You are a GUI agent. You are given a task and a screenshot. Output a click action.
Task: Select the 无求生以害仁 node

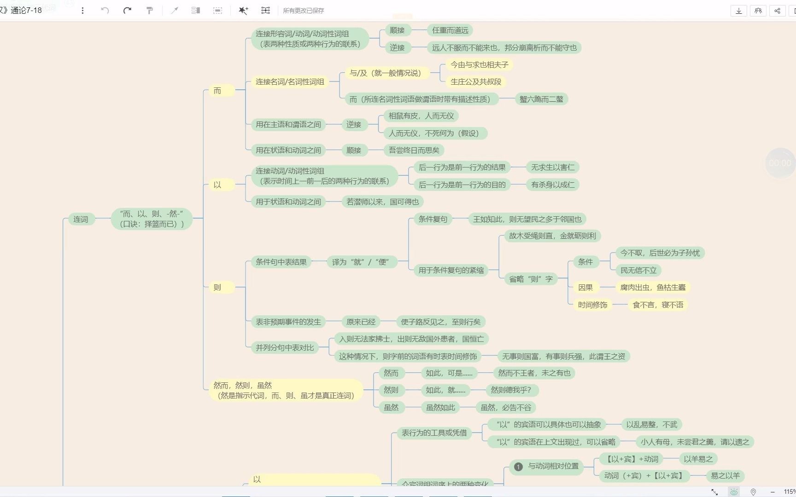[553, 168]
